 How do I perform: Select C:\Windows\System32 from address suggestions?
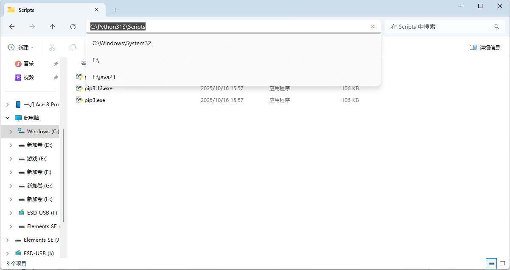[x=122, y=43]
